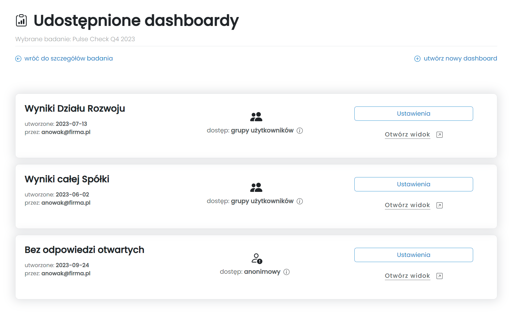The image size is (512, 322).
Task: Click external link icon for Wyniki całej Spółki
Action: pos(440,205)
